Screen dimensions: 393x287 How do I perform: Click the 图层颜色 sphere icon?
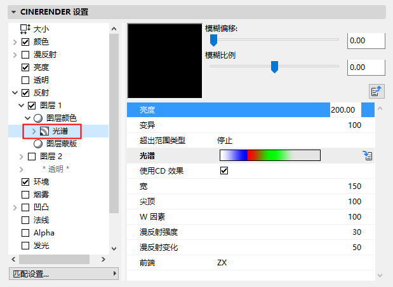(38, 118)
